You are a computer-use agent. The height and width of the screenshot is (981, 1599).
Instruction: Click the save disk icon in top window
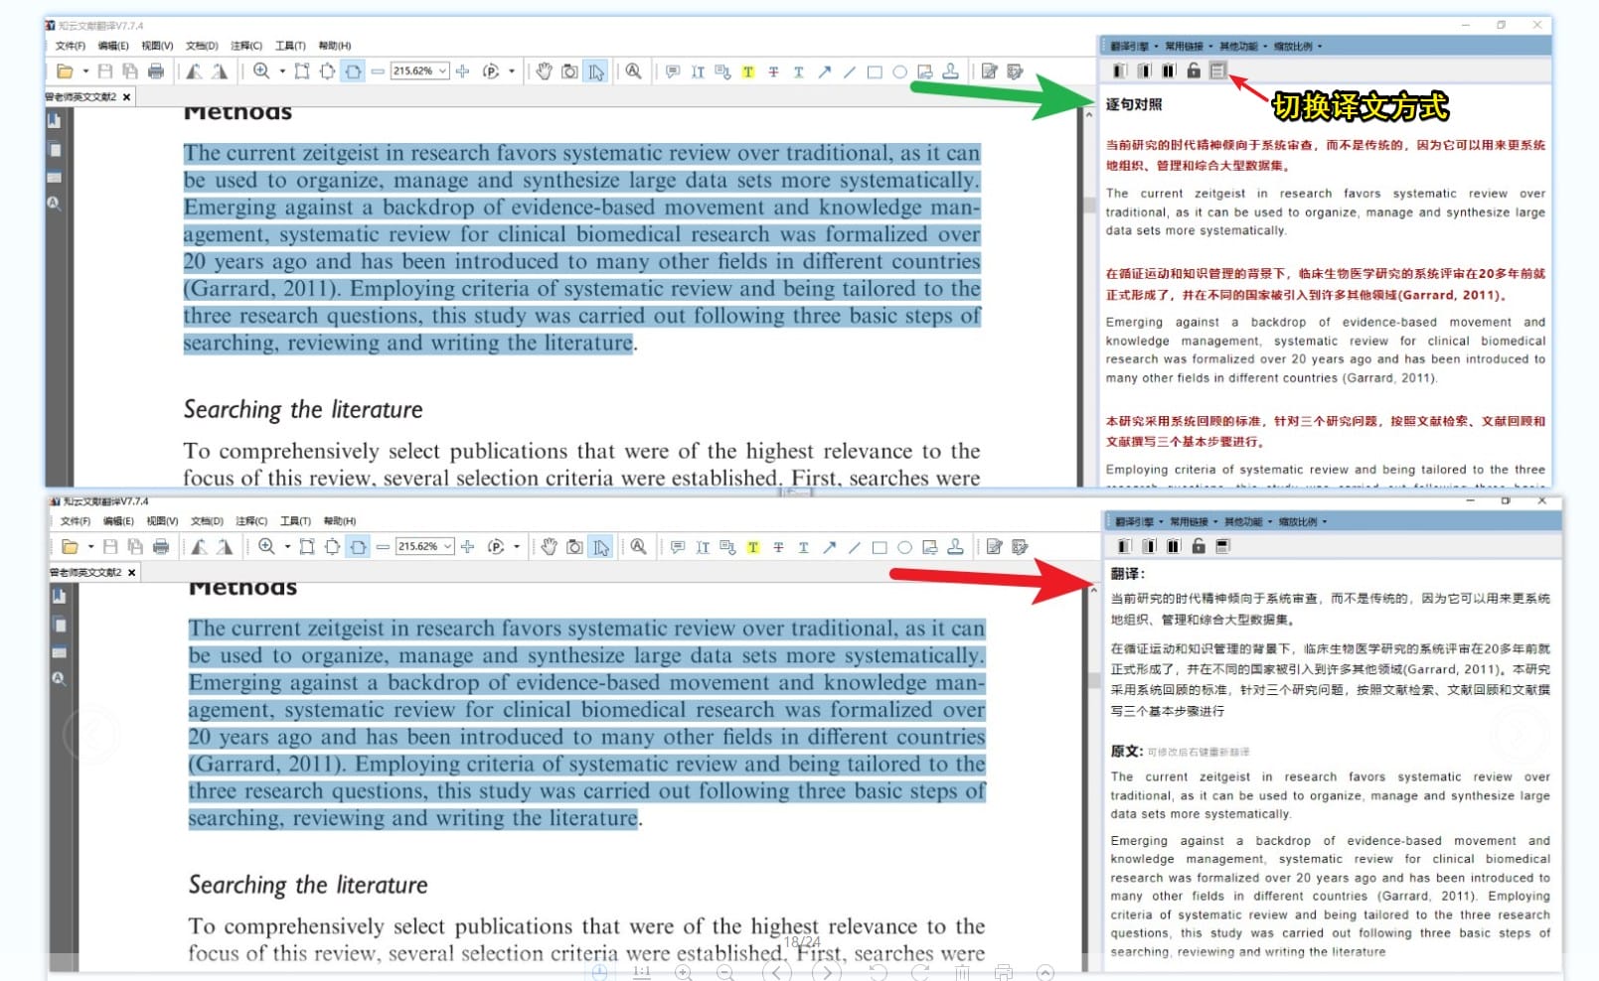(x=105, y=71)
